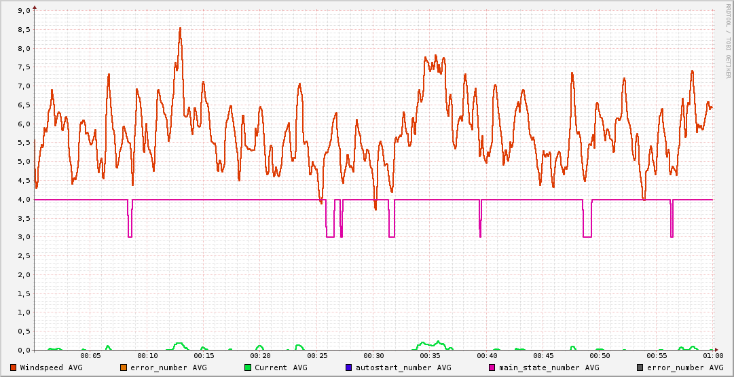
Task: Click the 00:15 time axis label
Action: [x=204, y=356]
